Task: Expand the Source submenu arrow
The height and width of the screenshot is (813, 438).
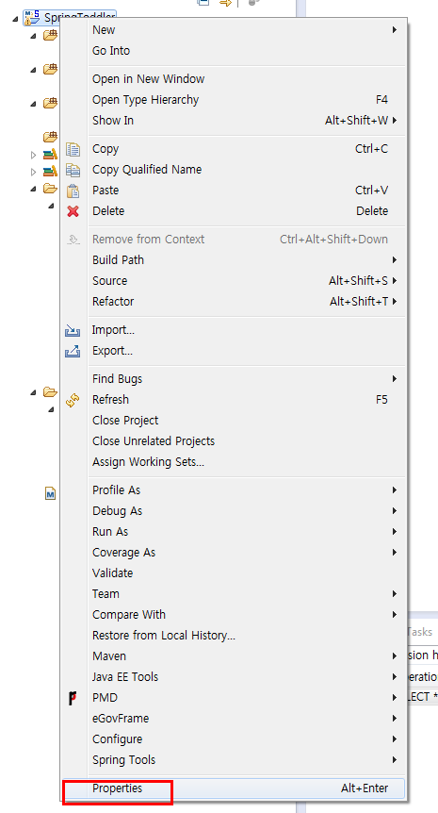Action: tap(395, 280)
